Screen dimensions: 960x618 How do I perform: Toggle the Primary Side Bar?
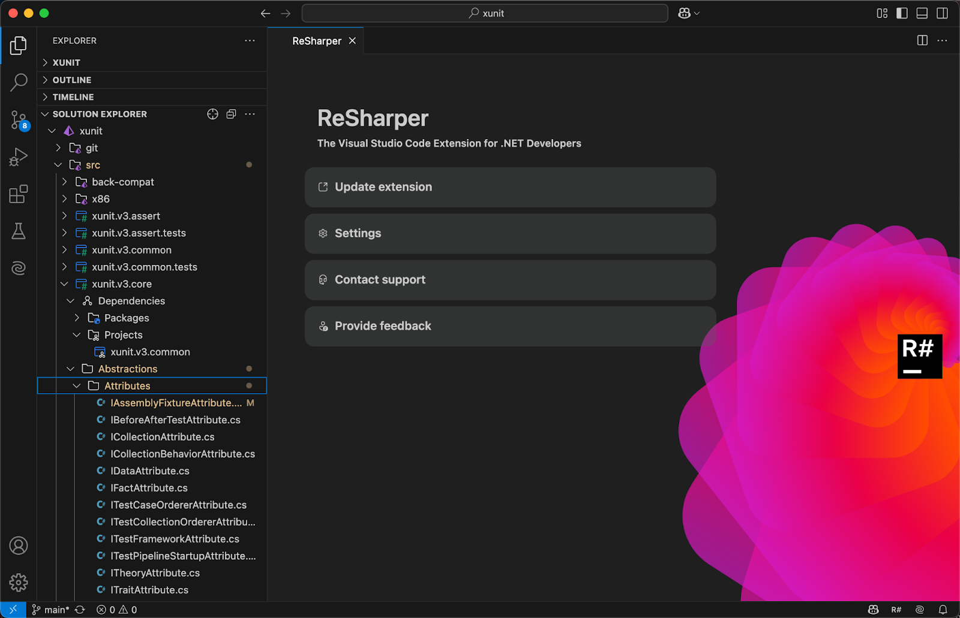tap(902, 13)
